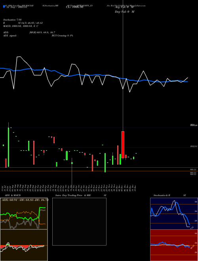Click the 'Day Vol: 0 M' label

(x=124, y=12)
